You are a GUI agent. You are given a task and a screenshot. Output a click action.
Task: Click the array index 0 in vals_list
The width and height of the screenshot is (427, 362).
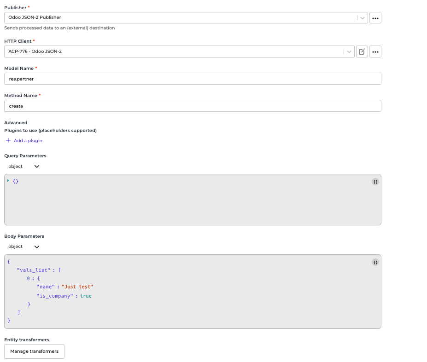[28, 278]
